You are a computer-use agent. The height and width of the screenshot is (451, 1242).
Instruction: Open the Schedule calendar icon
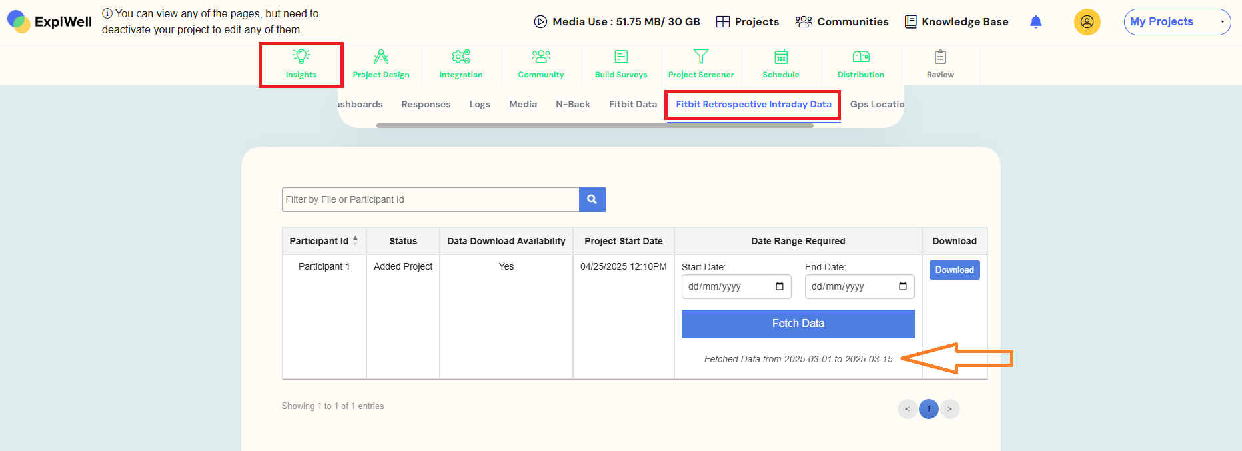tap(781, 57)
